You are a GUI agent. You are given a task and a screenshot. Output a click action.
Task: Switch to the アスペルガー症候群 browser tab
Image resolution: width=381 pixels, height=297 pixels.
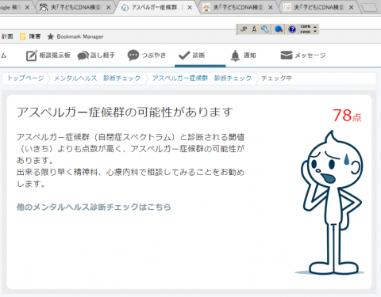coord(156,7)
